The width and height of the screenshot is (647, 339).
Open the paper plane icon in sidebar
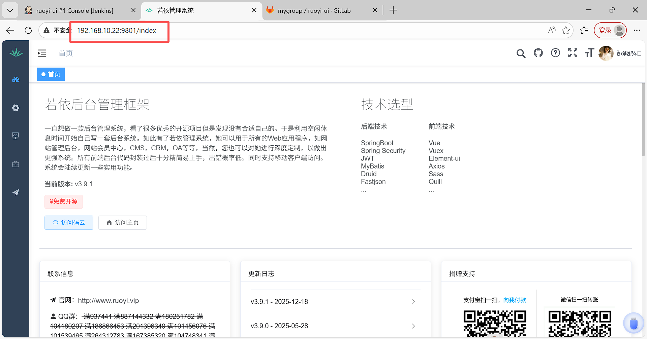pyautogui.click(x=16, y=192)
